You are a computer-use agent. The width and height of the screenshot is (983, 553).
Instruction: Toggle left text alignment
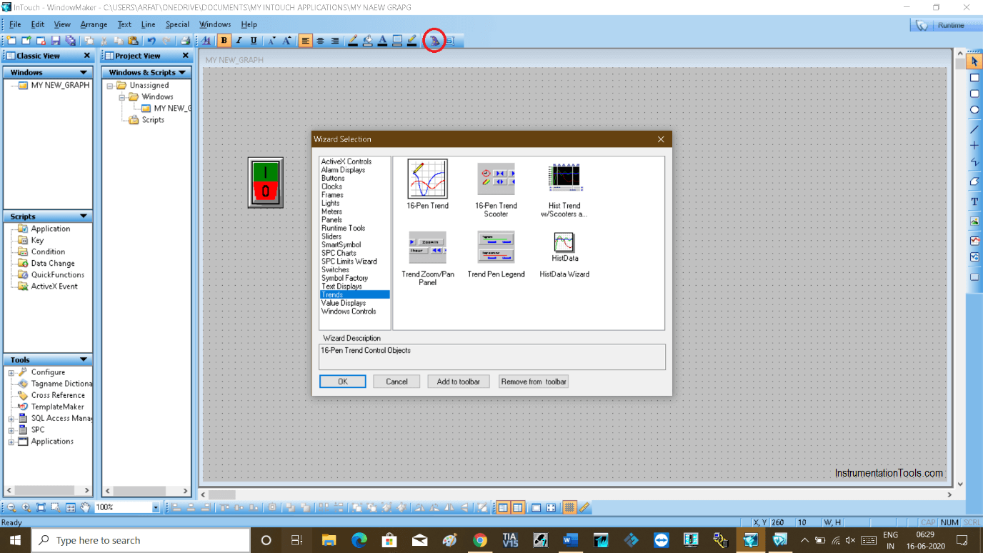(306, 41)
